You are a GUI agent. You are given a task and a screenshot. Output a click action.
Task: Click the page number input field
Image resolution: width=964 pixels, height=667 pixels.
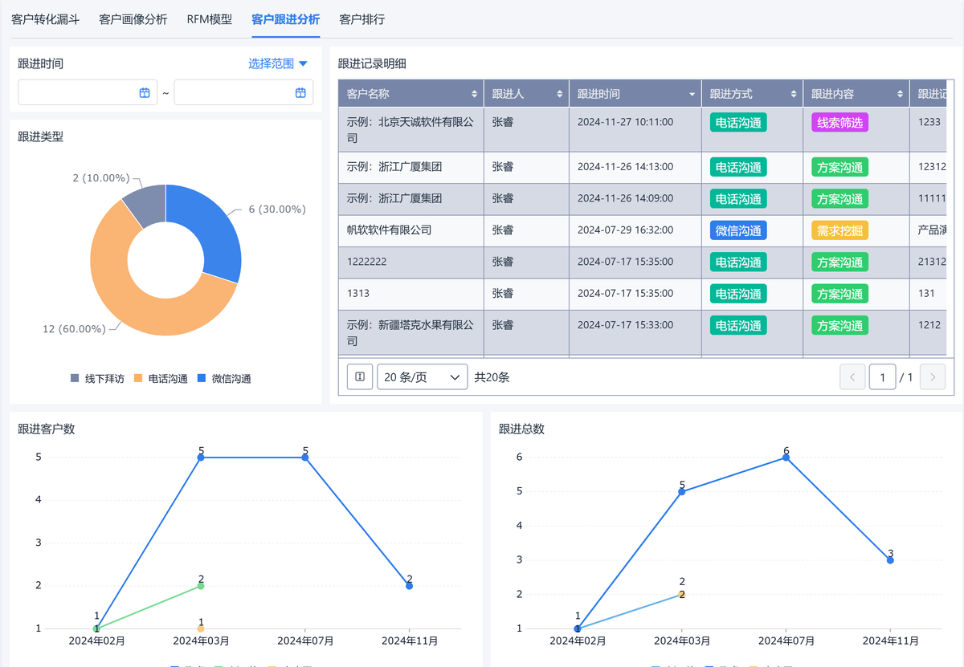[882, 376]
